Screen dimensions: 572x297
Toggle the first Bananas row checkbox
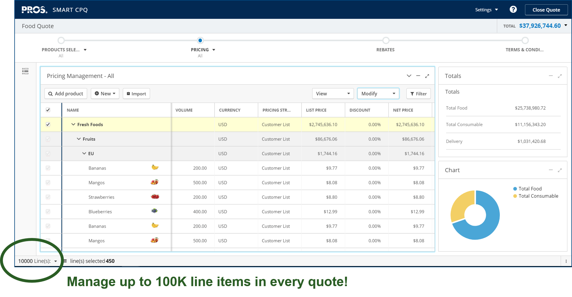pos(48,168)
